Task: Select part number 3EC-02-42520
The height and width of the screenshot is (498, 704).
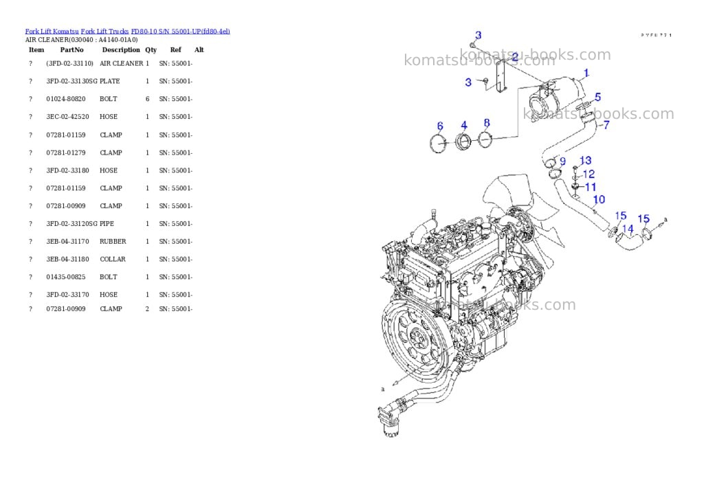Action: coord(67,117)
